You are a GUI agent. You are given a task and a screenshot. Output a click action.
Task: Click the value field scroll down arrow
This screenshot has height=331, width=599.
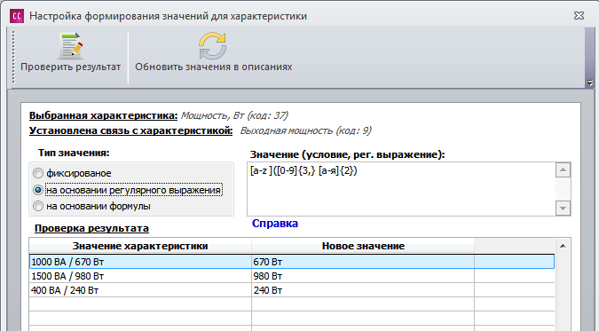[x=563, y=209]
